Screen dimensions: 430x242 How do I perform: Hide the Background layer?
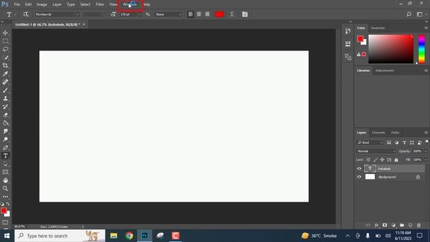click(359, 177)
